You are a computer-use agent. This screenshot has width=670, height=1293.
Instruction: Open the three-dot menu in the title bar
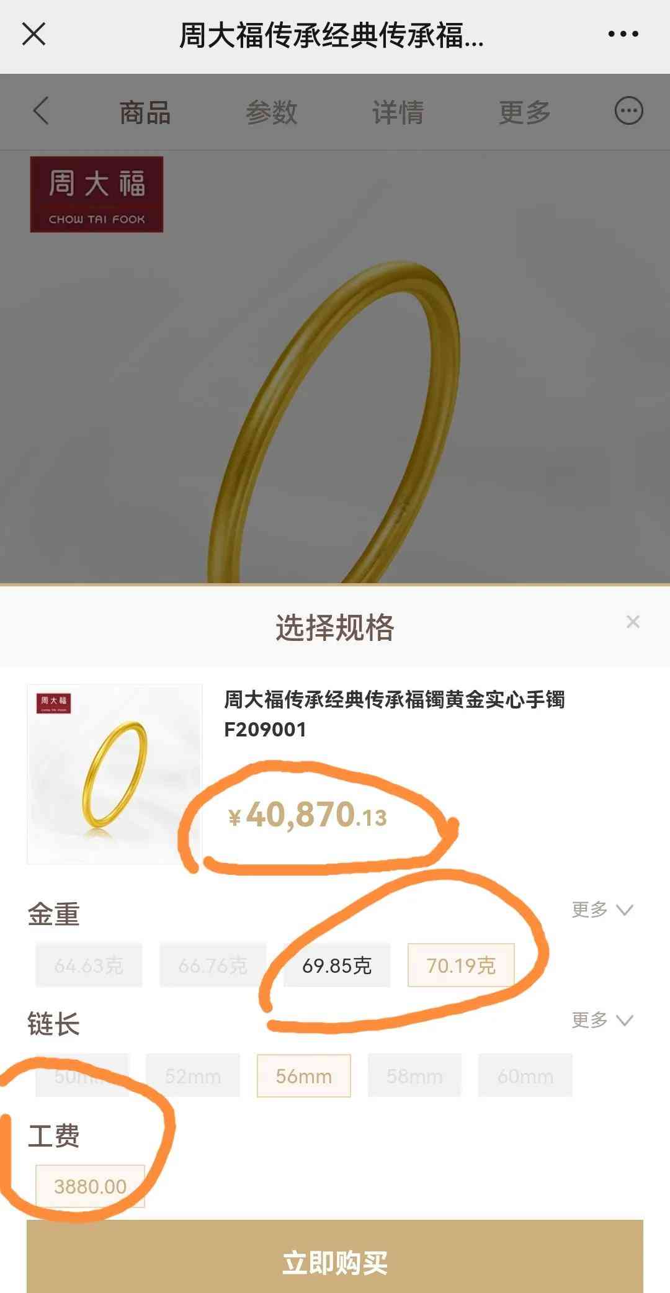[x=623, y=34]
